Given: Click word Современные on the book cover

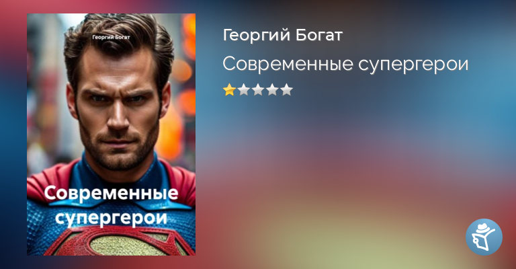Looking at the screenshot, I should pos(112,193).
